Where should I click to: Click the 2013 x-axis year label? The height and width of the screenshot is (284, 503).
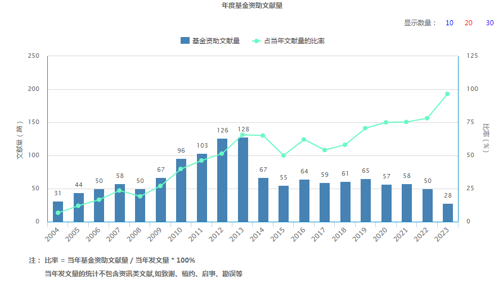(x=237, y=235)
